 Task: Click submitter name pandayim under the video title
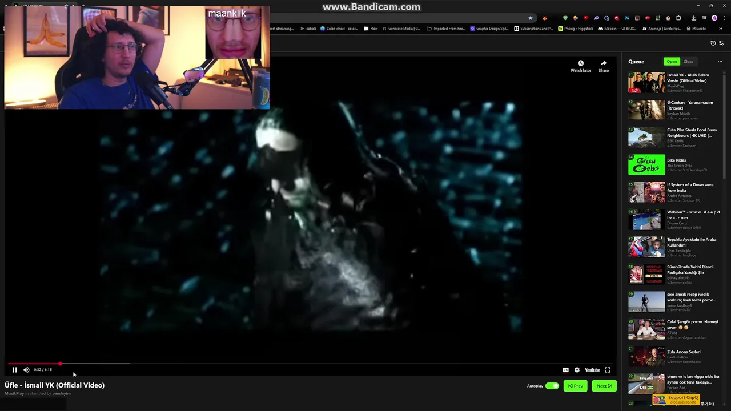61,393
